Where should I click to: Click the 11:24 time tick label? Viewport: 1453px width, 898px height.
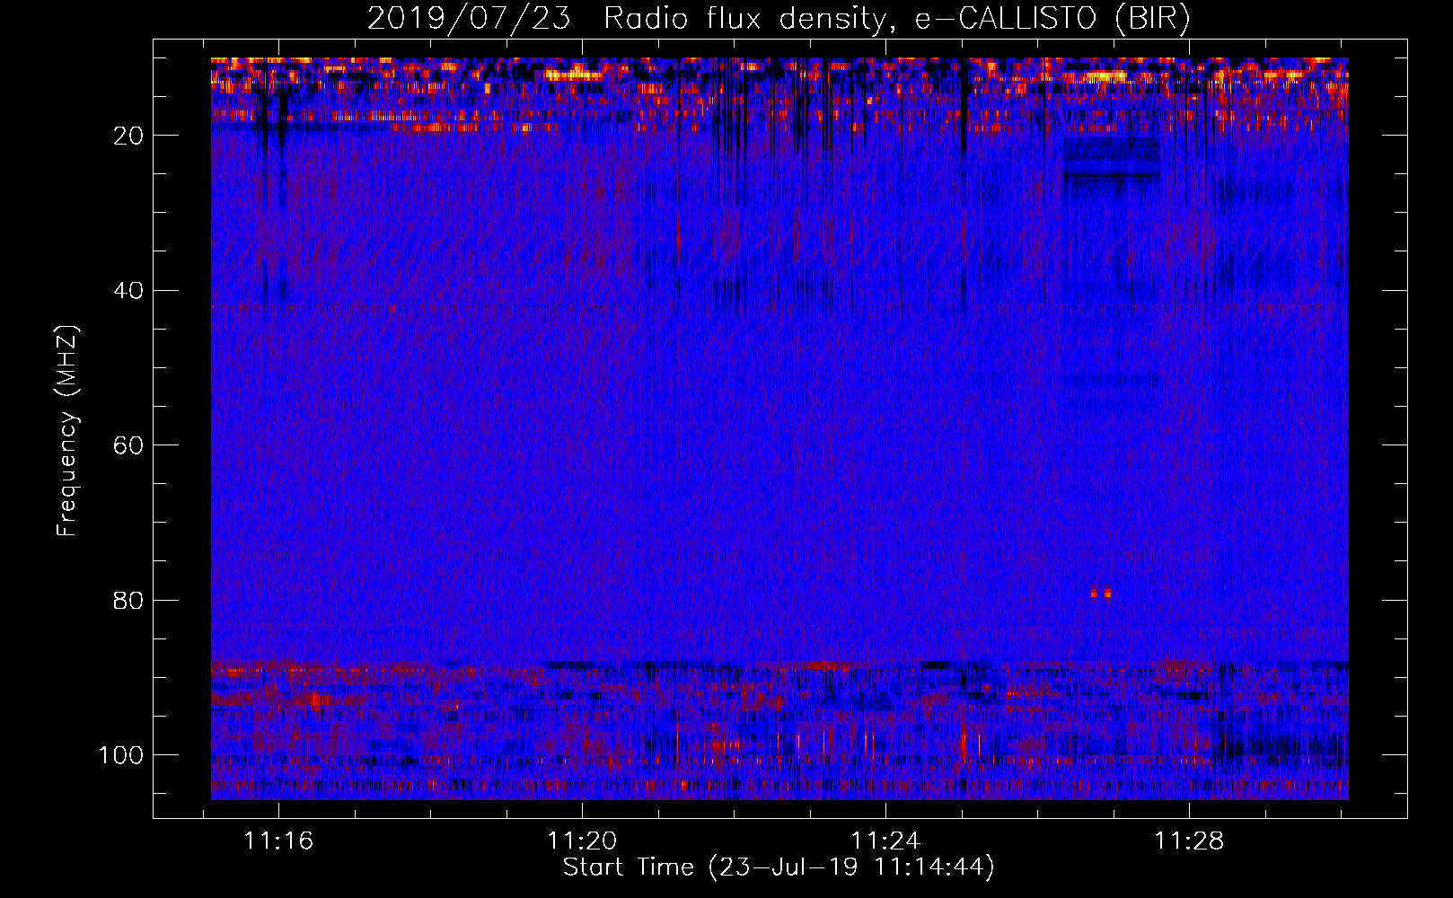885,841
